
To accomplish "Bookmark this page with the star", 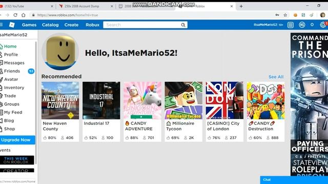I will tap(285, 15).
